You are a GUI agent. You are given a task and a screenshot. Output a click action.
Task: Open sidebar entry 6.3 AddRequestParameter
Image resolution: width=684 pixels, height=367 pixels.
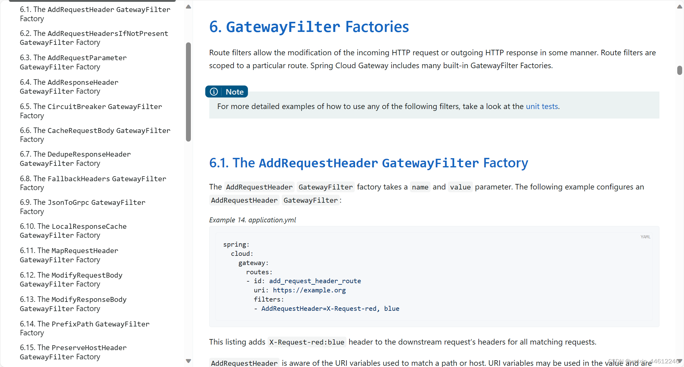tap(73, 62)
